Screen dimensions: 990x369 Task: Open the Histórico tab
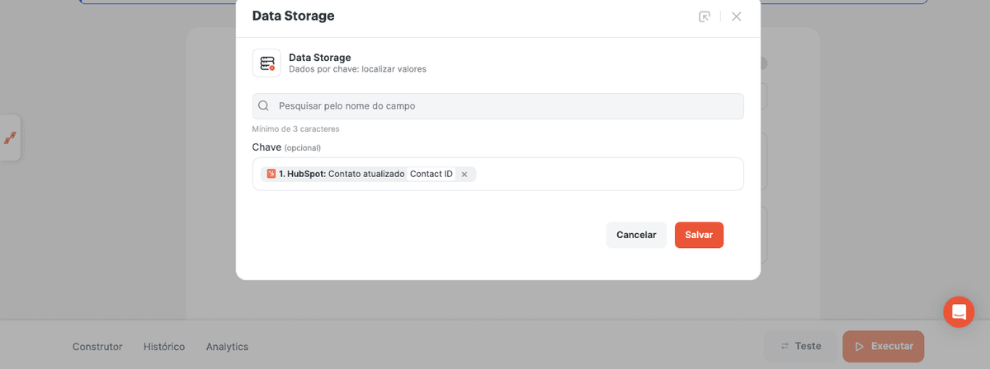point(164,347)
